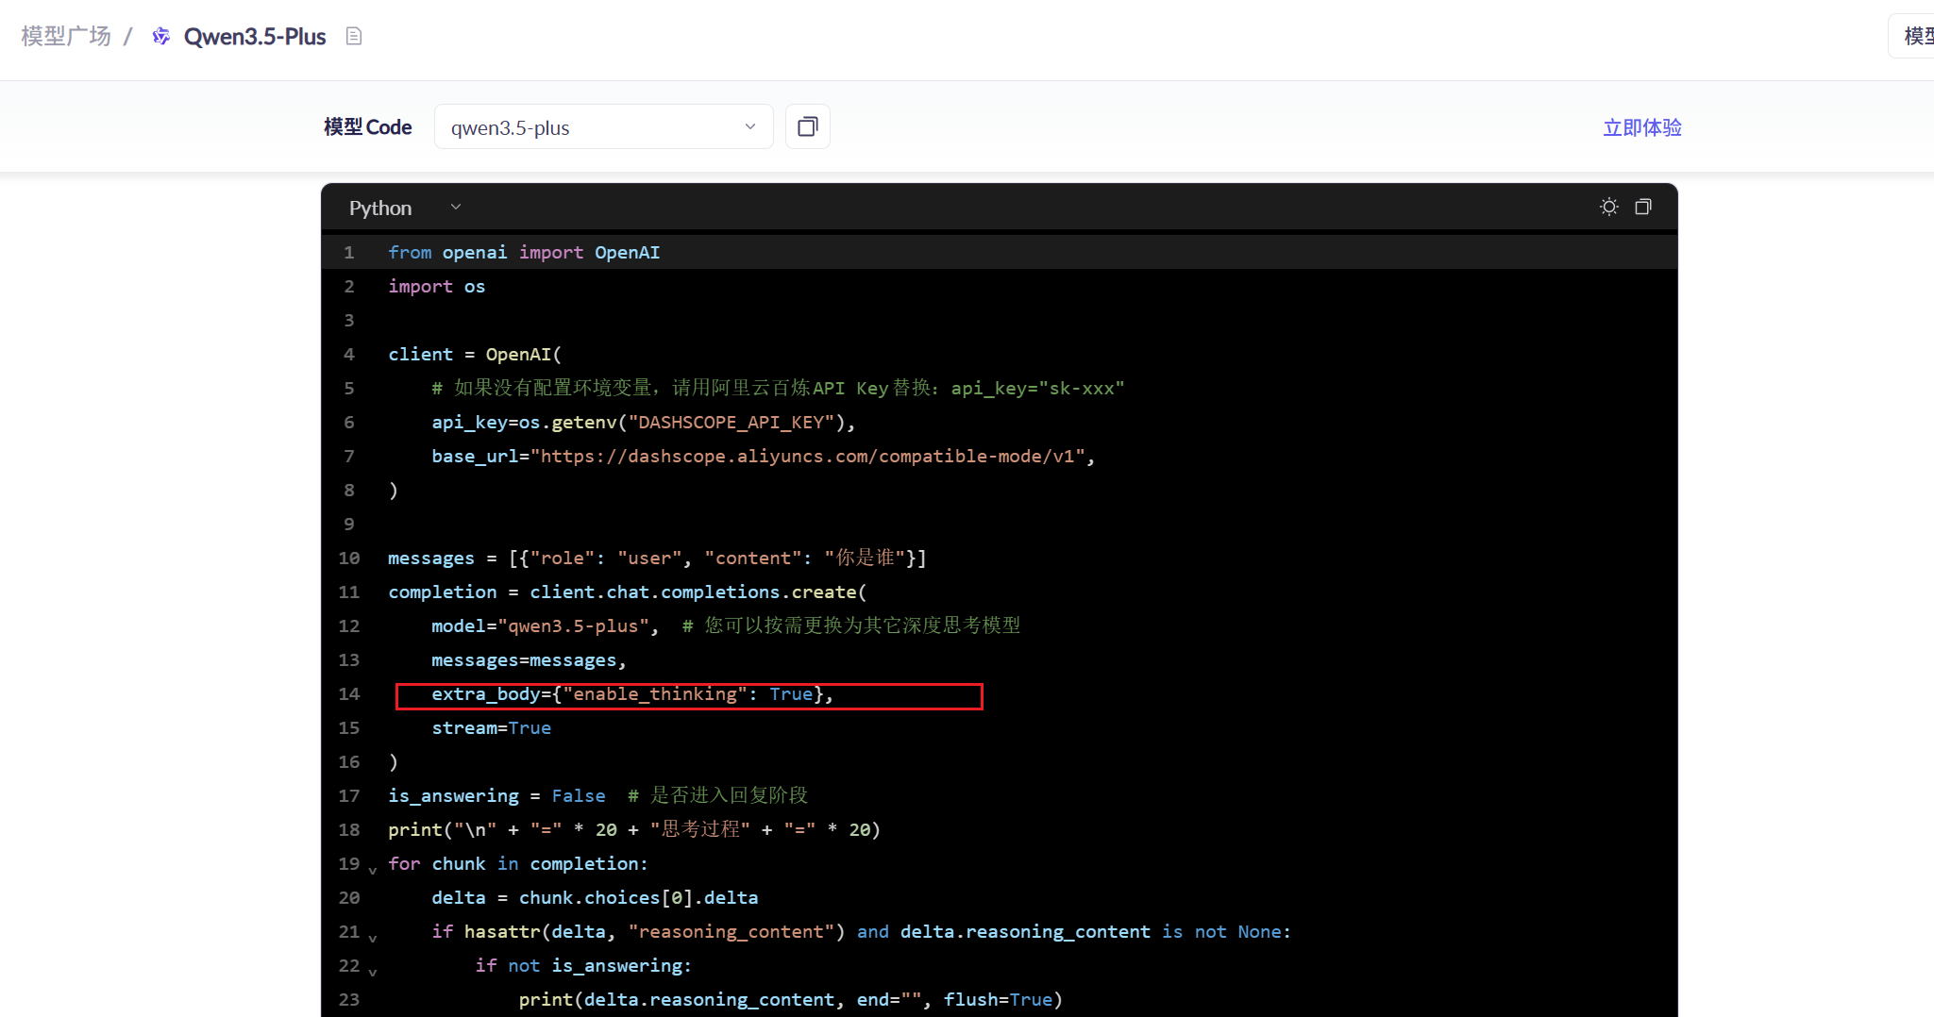Click the Qwen3.5-Plus title
Viewport: 1934px width, 1017px height.
point(255,36)
